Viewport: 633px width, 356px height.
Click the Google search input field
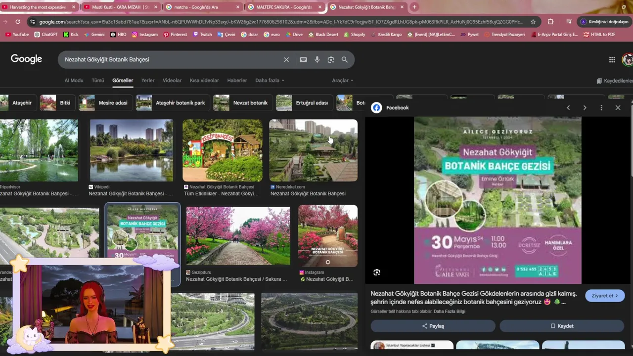coord(172,60)
